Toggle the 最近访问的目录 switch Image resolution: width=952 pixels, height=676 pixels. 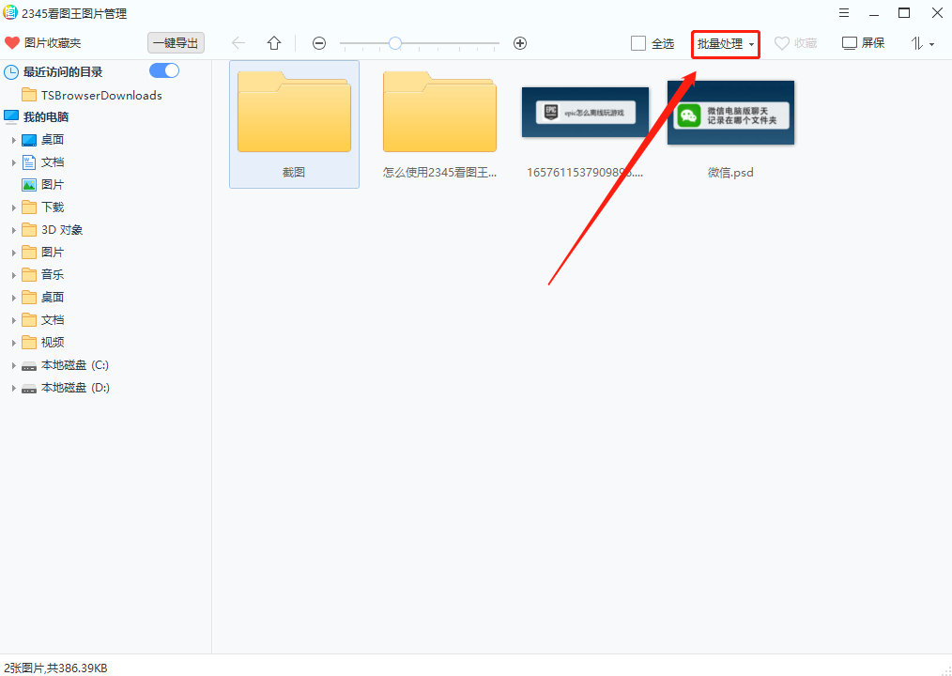click(x=164, y=71)
